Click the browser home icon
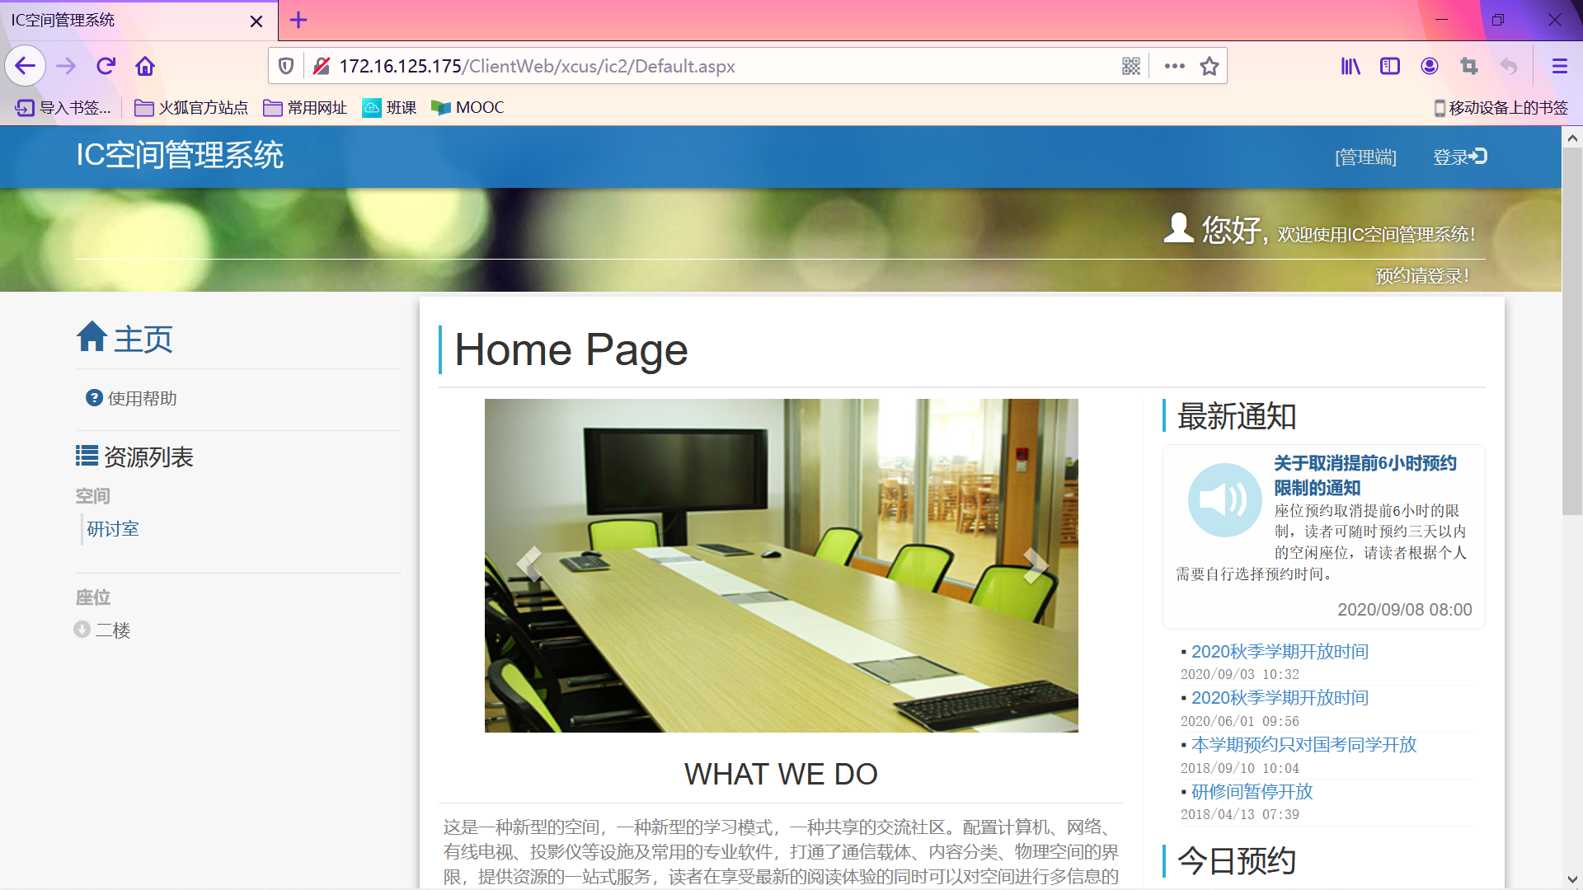 (x=145, y=66)
